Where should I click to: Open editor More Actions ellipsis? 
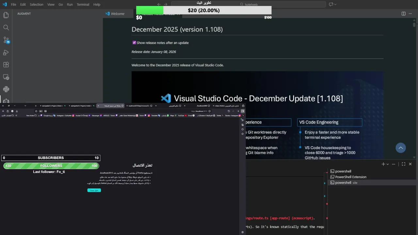(x=410, y=13)
